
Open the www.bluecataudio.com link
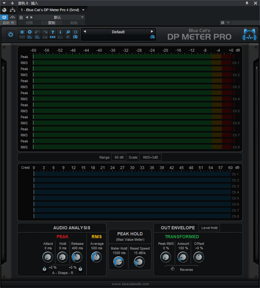coord(130,284)
